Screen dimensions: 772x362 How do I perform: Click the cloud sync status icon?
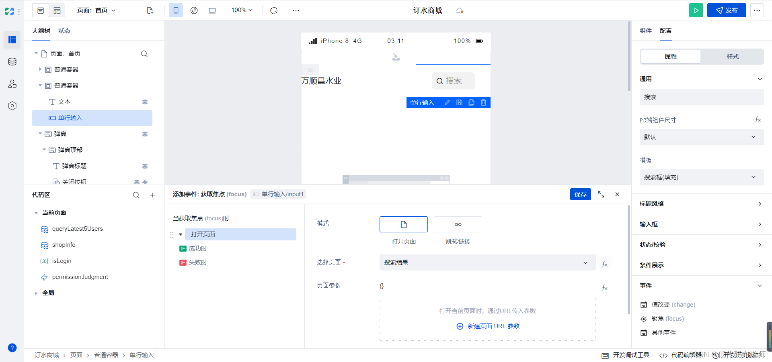coord(460,10)
